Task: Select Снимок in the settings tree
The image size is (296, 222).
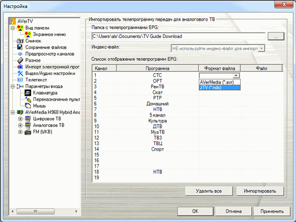Action: click(33, 41)
